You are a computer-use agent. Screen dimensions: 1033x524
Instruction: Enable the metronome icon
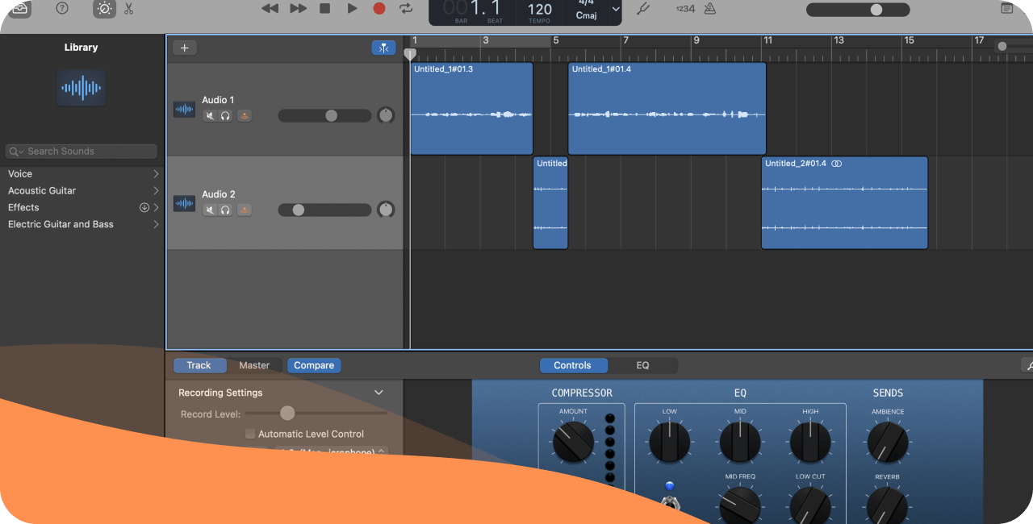pyautogui.click(x=709, y=9)
